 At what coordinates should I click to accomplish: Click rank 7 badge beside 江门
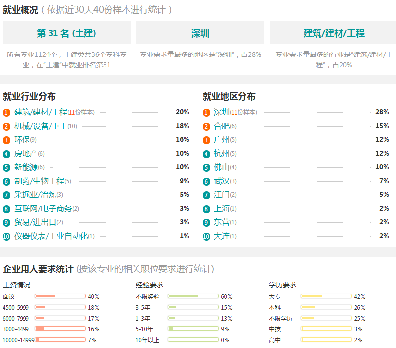click(x=206, y=195)
